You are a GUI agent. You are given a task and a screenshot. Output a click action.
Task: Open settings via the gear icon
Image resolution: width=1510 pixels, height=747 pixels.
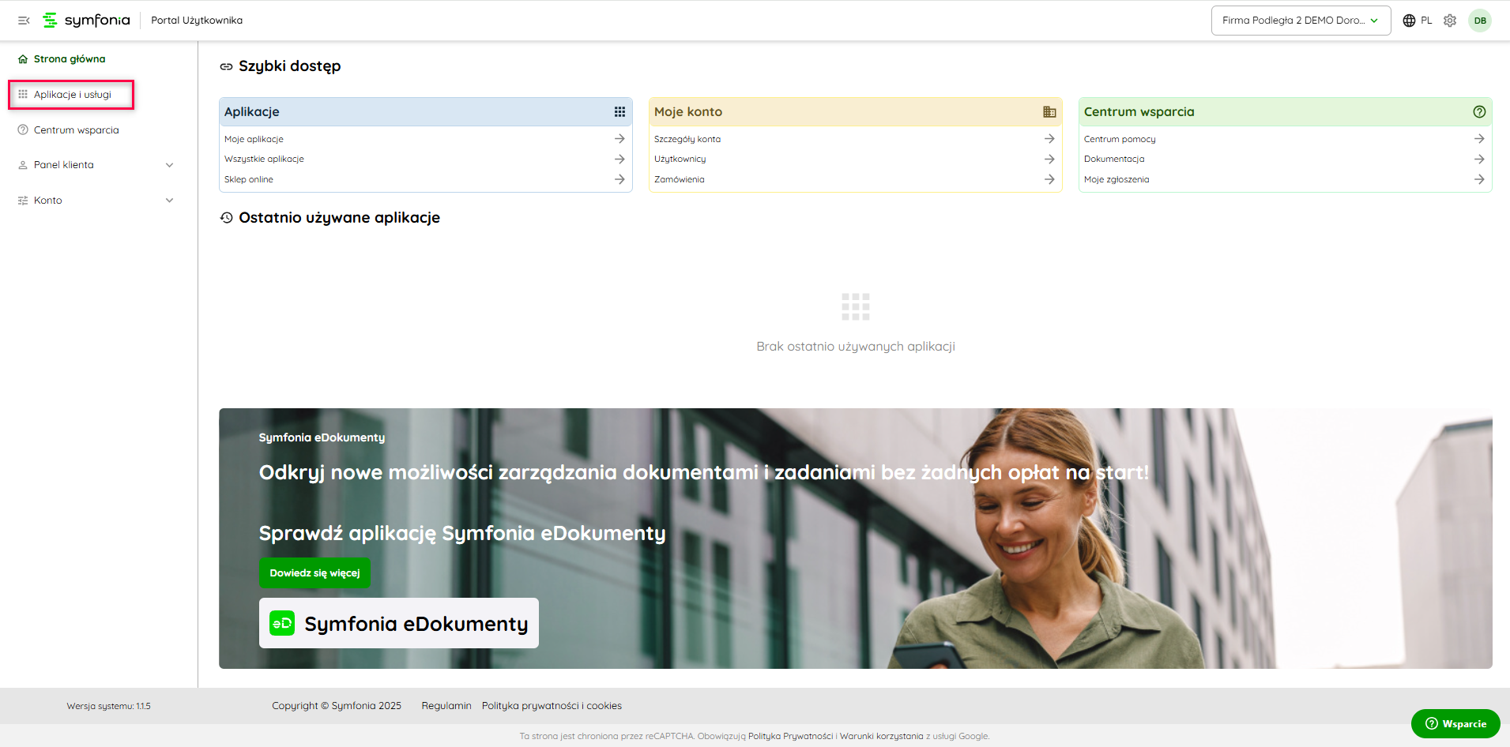point(1450,21)
